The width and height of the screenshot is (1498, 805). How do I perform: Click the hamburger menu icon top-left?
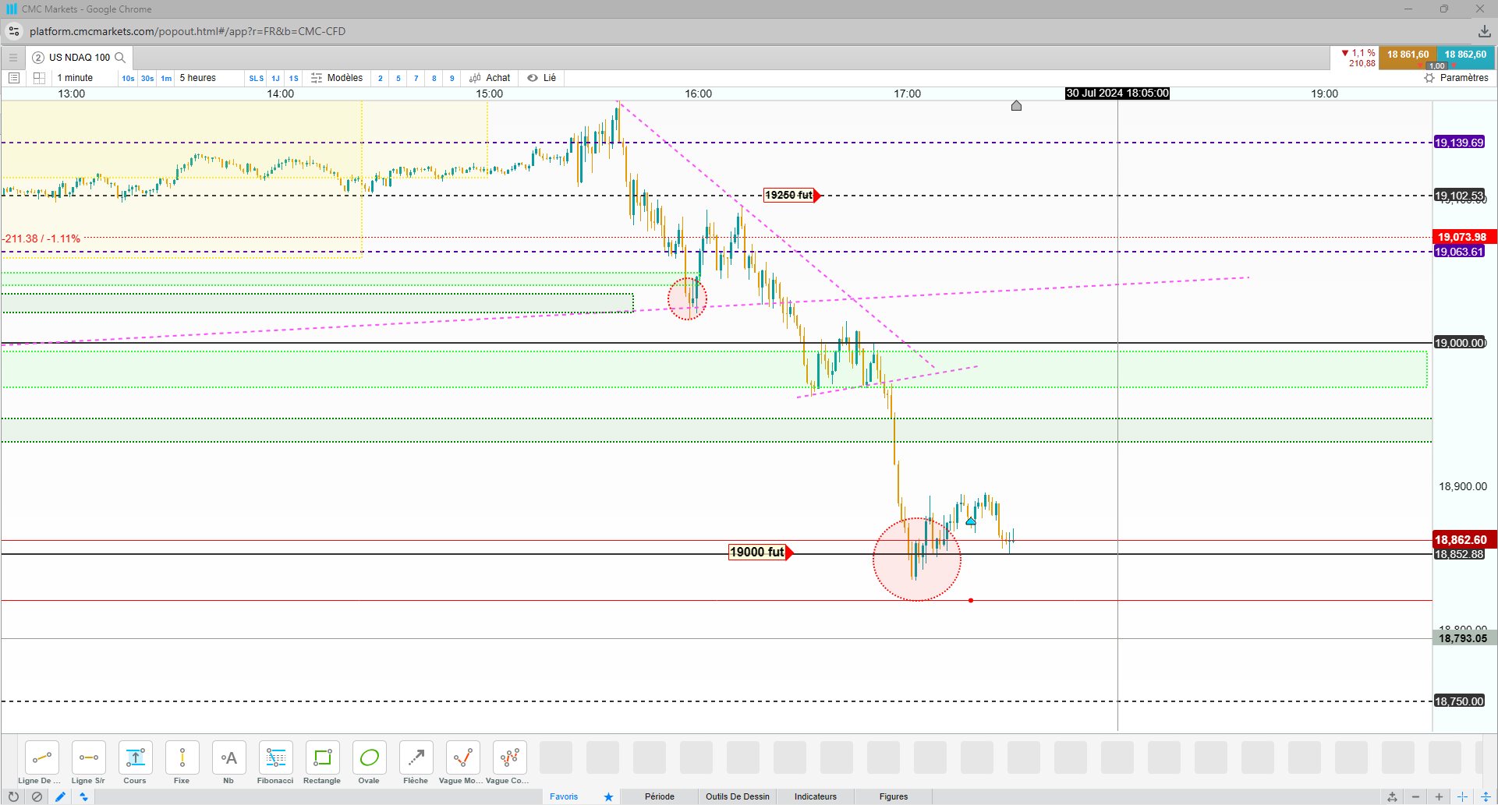tap(13, 58)
